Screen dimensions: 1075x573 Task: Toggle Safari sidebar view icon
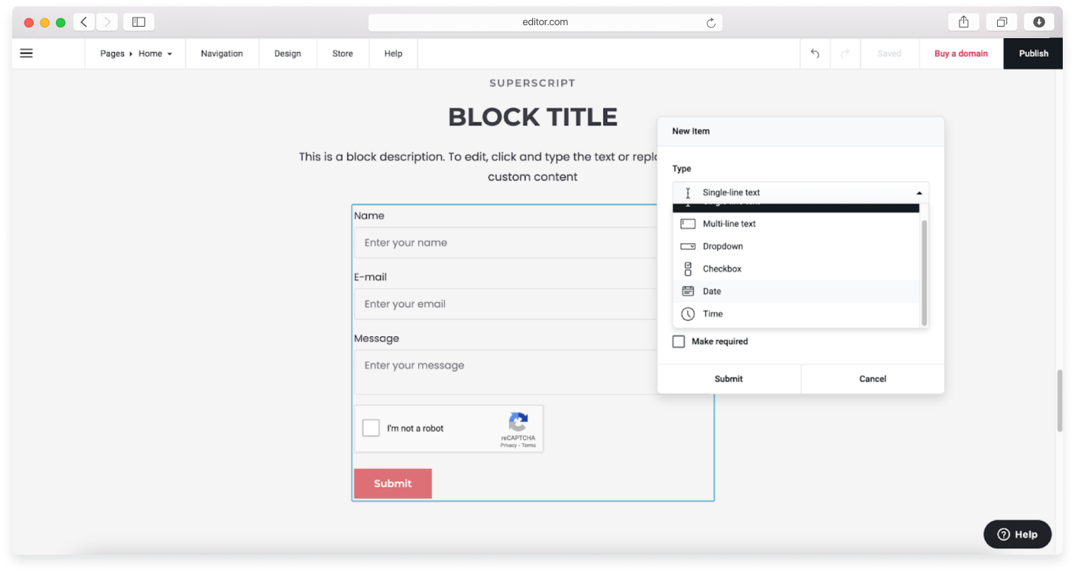click(138, 22)
